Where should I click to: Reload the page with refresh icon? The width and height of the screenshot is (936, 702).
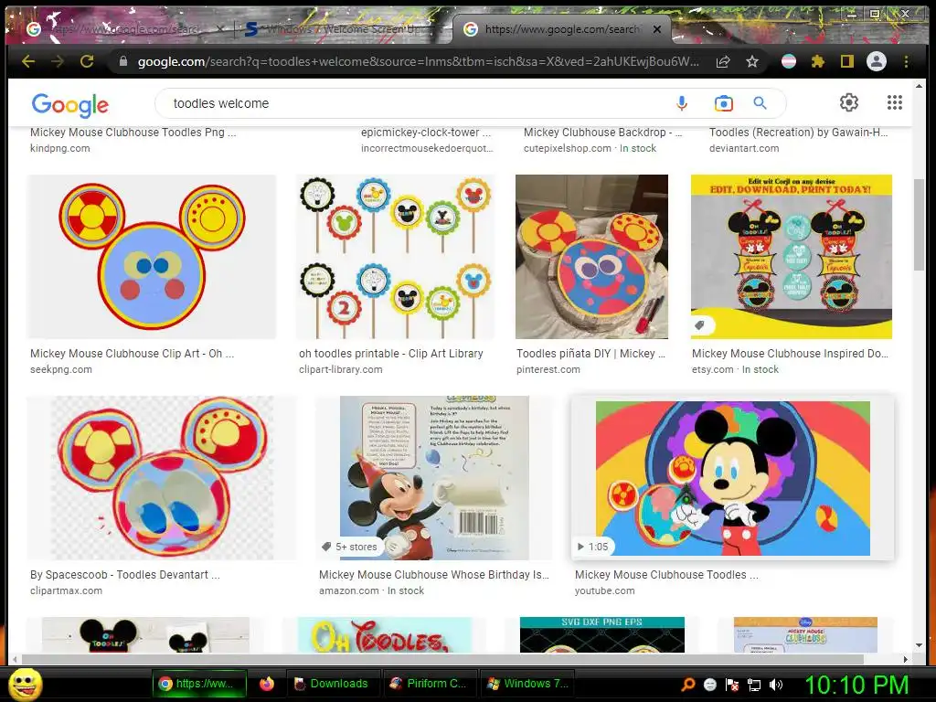pos(87,61)
